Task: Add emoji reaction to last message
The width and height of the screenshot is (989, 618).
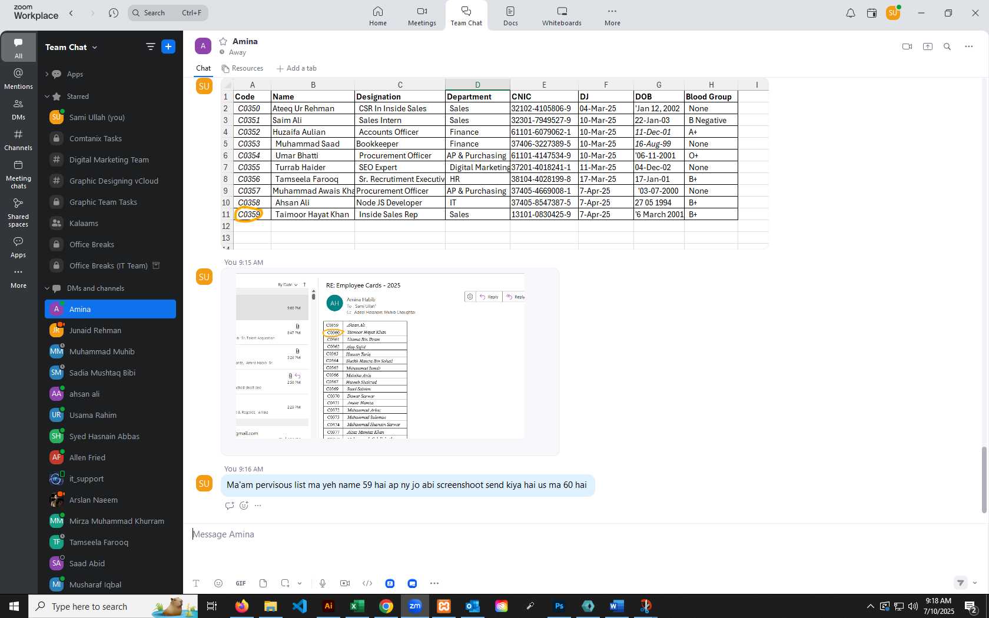Action: click(x=244, y=506)
